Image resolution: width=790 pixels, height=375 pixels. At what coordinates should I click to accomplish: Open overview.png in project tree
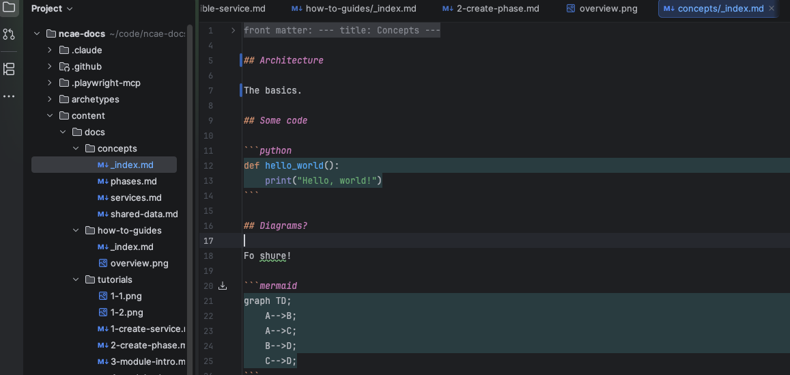pyautogui.click(x=139, y=263)
